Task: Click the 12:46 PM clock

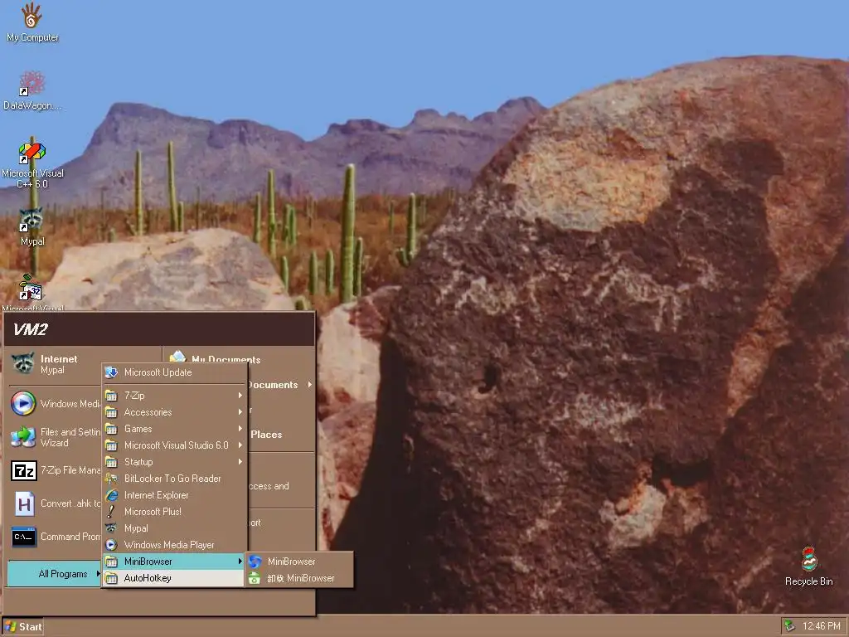Action: pos(821,626)
